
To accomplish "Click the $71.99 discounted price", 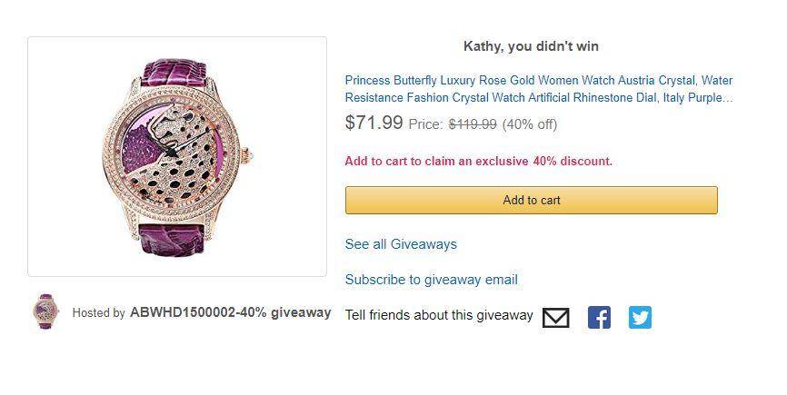I will point(374,123).
